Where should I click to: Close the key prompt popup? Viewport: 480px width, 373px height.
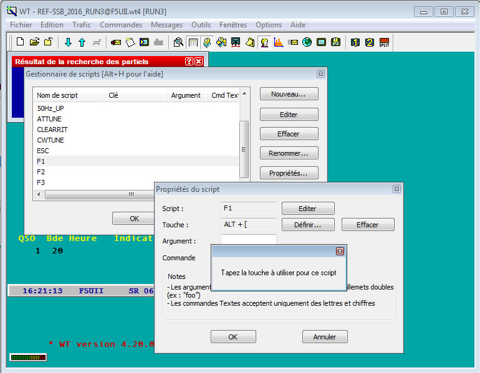coord(340,251)
